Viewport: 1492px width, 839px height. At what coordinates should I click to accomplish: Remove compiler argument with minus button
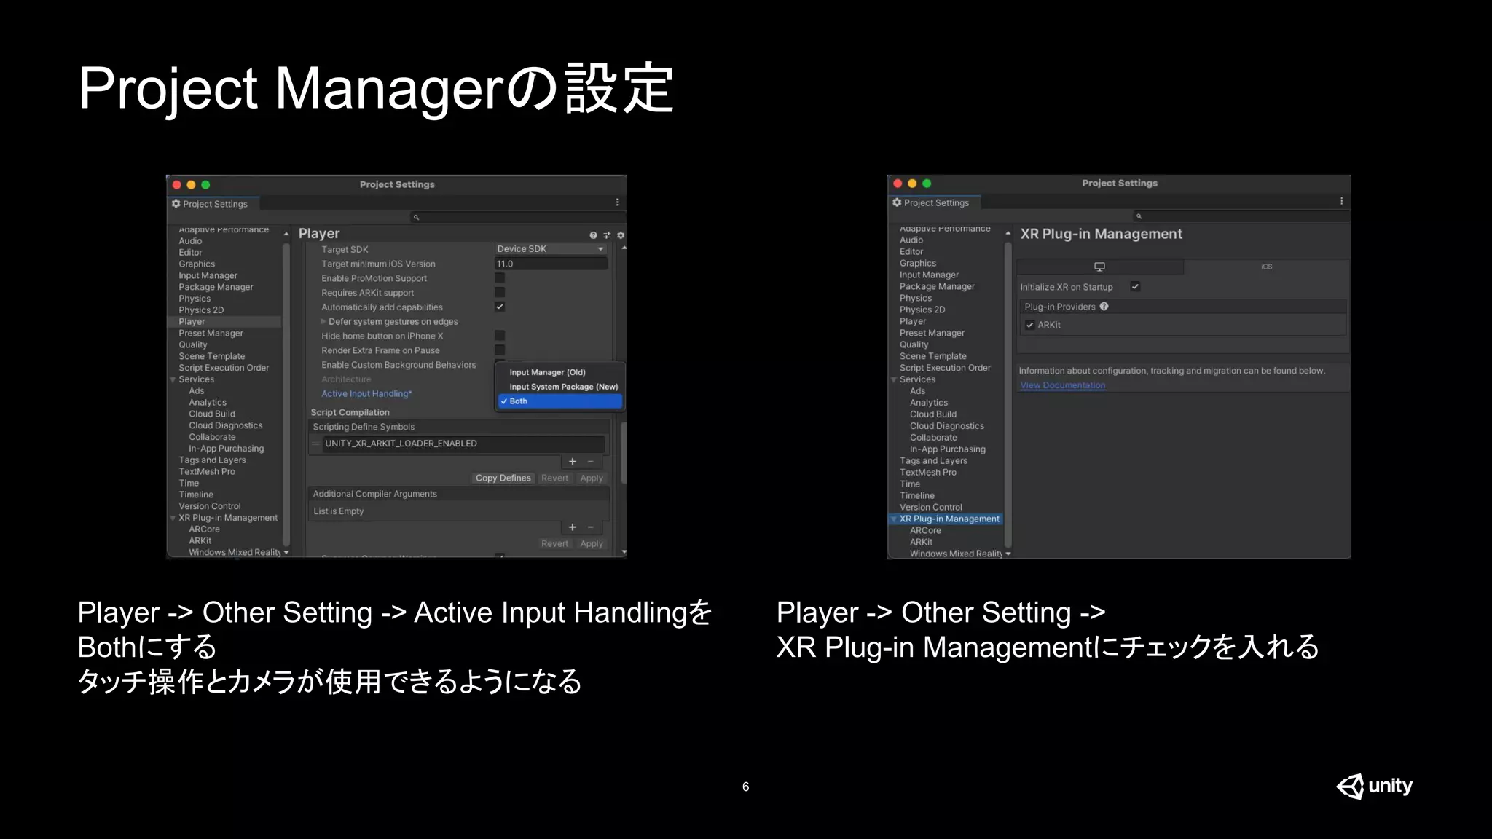(x=591, y=527)
